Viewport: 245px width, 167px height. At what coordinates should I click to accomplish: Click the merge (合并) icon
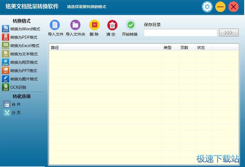click(7, 104)
